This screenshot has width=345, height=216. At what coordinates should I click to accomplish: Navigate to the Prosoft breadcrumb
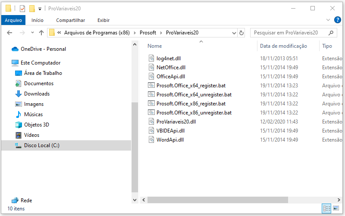(x=148, y=33)
